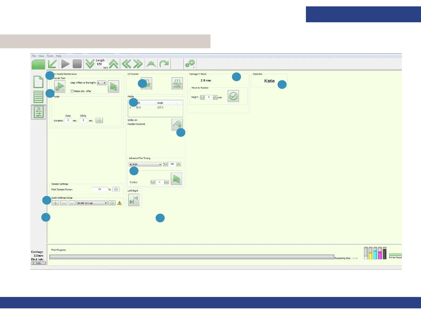Open the File menu

pos(34,56)
